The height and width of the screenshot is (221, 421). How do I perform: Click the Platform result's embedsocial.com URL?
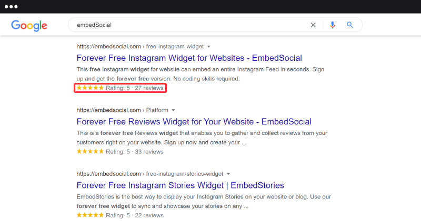109,110
